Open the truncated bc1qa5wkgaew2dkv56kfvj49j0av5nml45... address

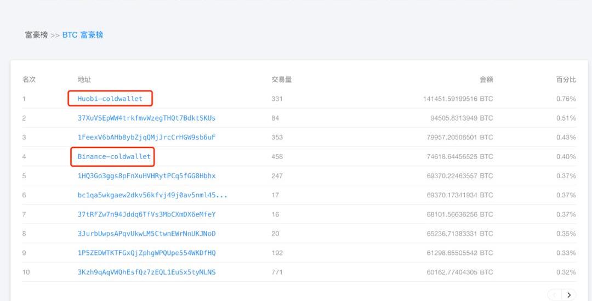click(x=152, y=195)
